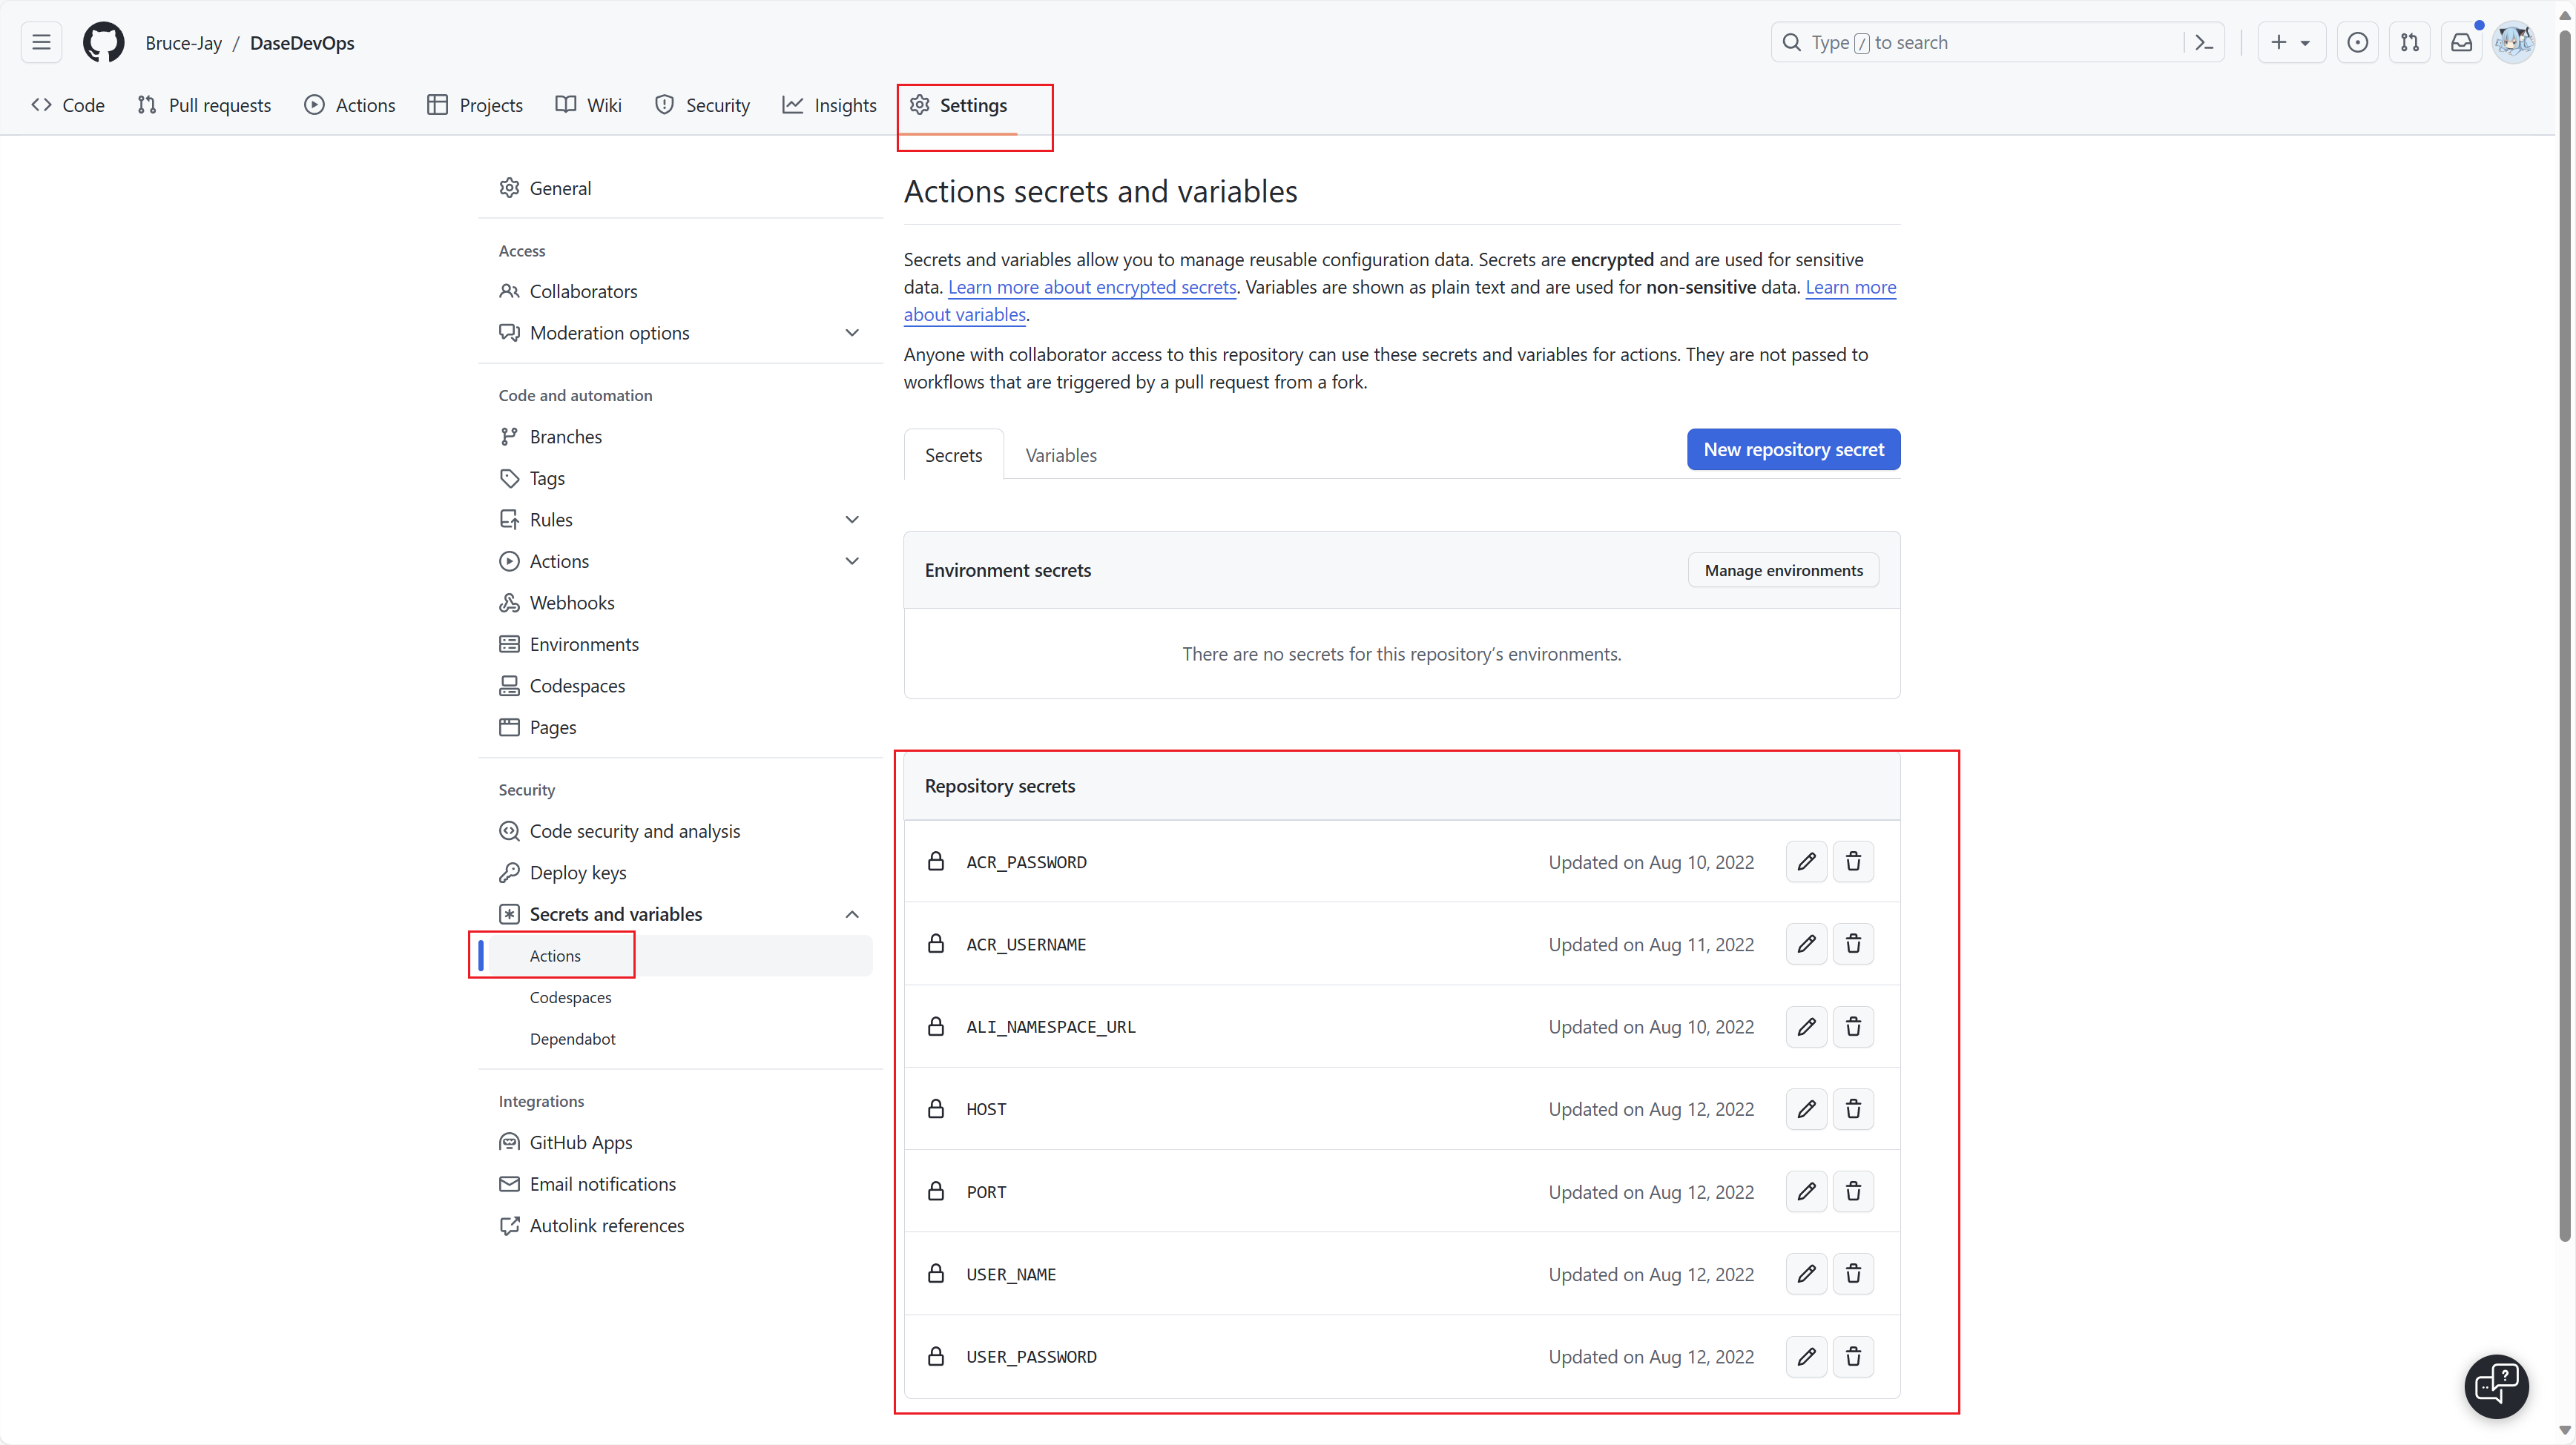Click the Manage environments button

[x=1782, y=571]
